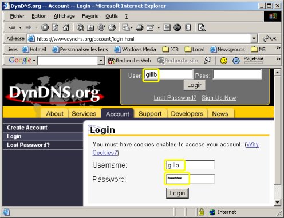Click Login button in top header
The image size is (284, 218).
click(195, 85)
